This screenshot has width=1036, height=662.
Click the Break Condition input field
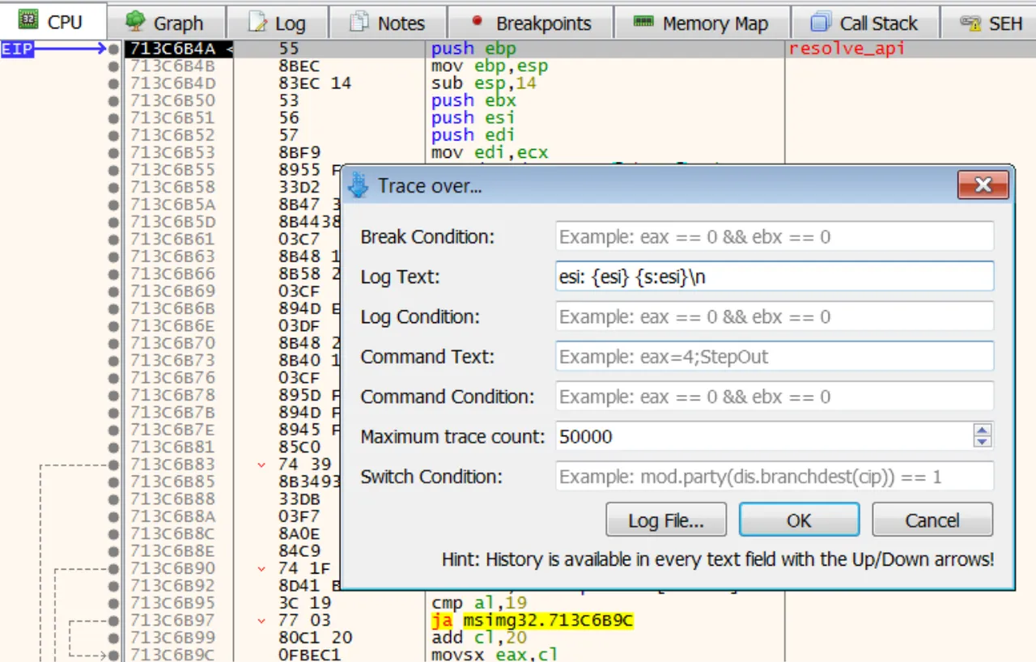775,237
